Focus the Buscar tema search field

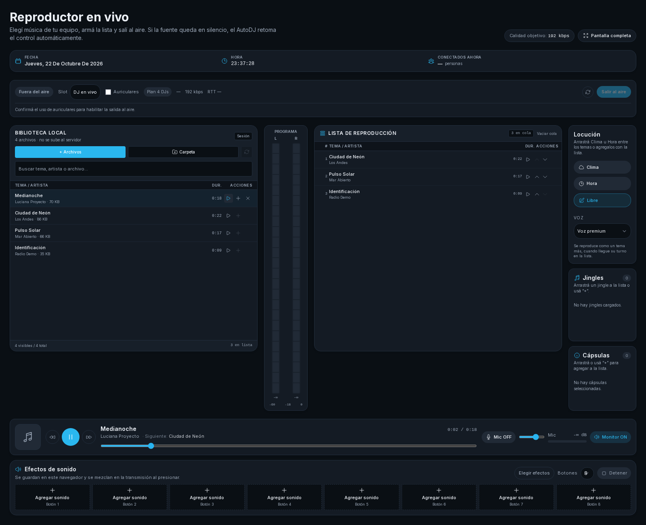[134, 169]
